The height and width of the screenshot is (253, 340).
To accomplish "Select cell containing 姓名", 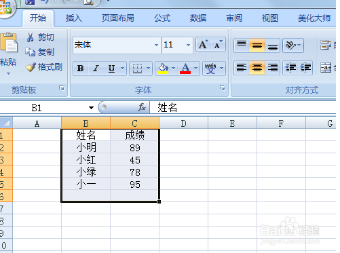I will coord(86,135).
